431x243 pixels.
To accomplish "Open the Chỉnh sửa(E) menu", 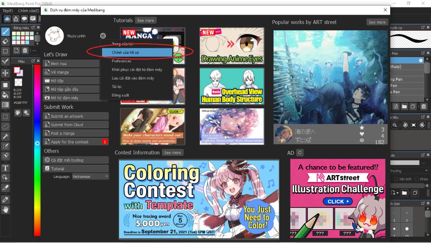I will [x=29, y=11].
